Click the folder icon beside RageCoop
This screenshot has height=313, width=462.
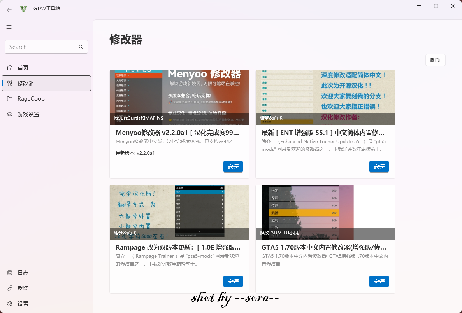10,99
